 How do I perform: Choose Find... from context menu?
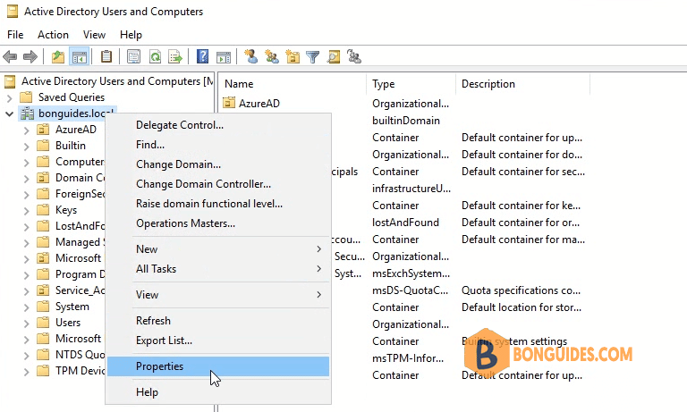[x=218, y=145]
